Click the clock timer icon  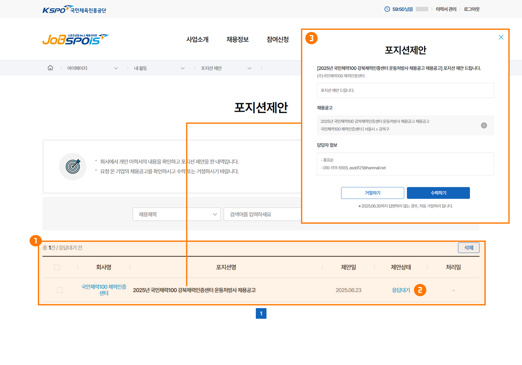coord(387,9)
